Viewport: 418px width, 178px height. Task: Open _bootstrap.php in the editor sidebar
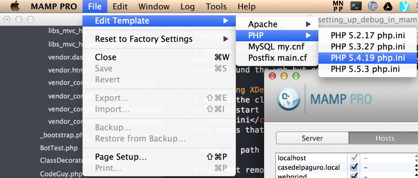62,135
